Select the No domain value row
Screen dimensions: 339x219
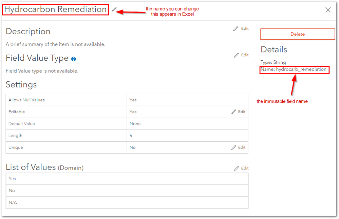click(127, 191)
